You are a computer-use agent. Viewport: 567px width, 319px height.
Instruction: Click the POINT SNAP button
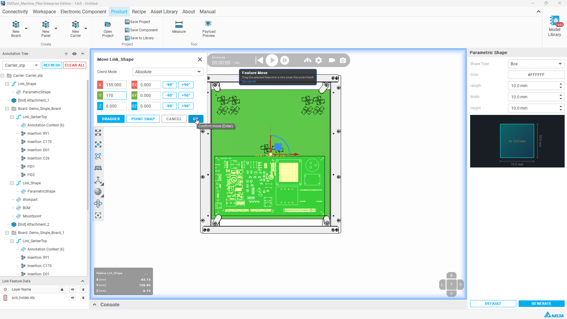(143, 119)
